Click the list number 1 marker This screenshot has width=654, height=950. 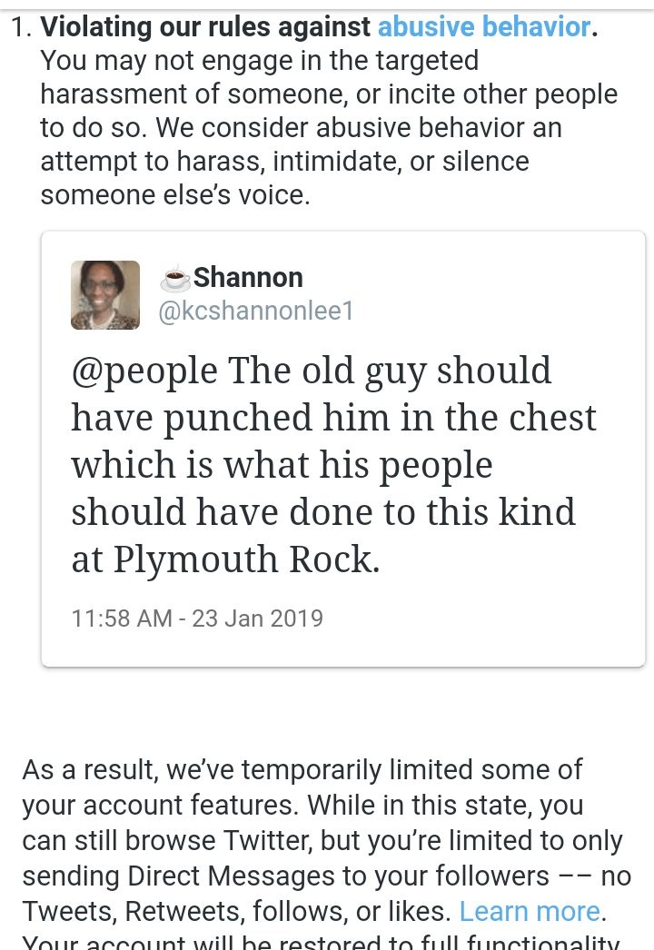pos(19,27)
